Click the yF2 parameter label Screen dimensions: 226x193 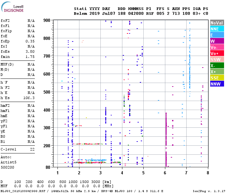click(4, 121)
